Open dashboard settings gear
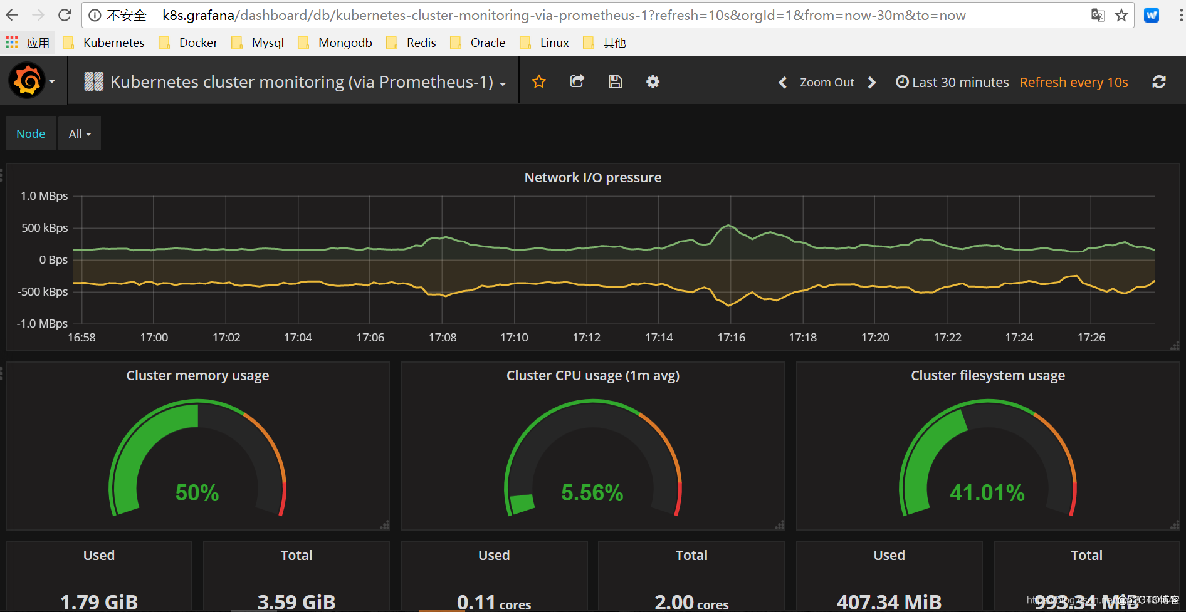Image resolution: width=1186 pixels, height=612 pixels. pyautogui.click(x=653, y=81)
